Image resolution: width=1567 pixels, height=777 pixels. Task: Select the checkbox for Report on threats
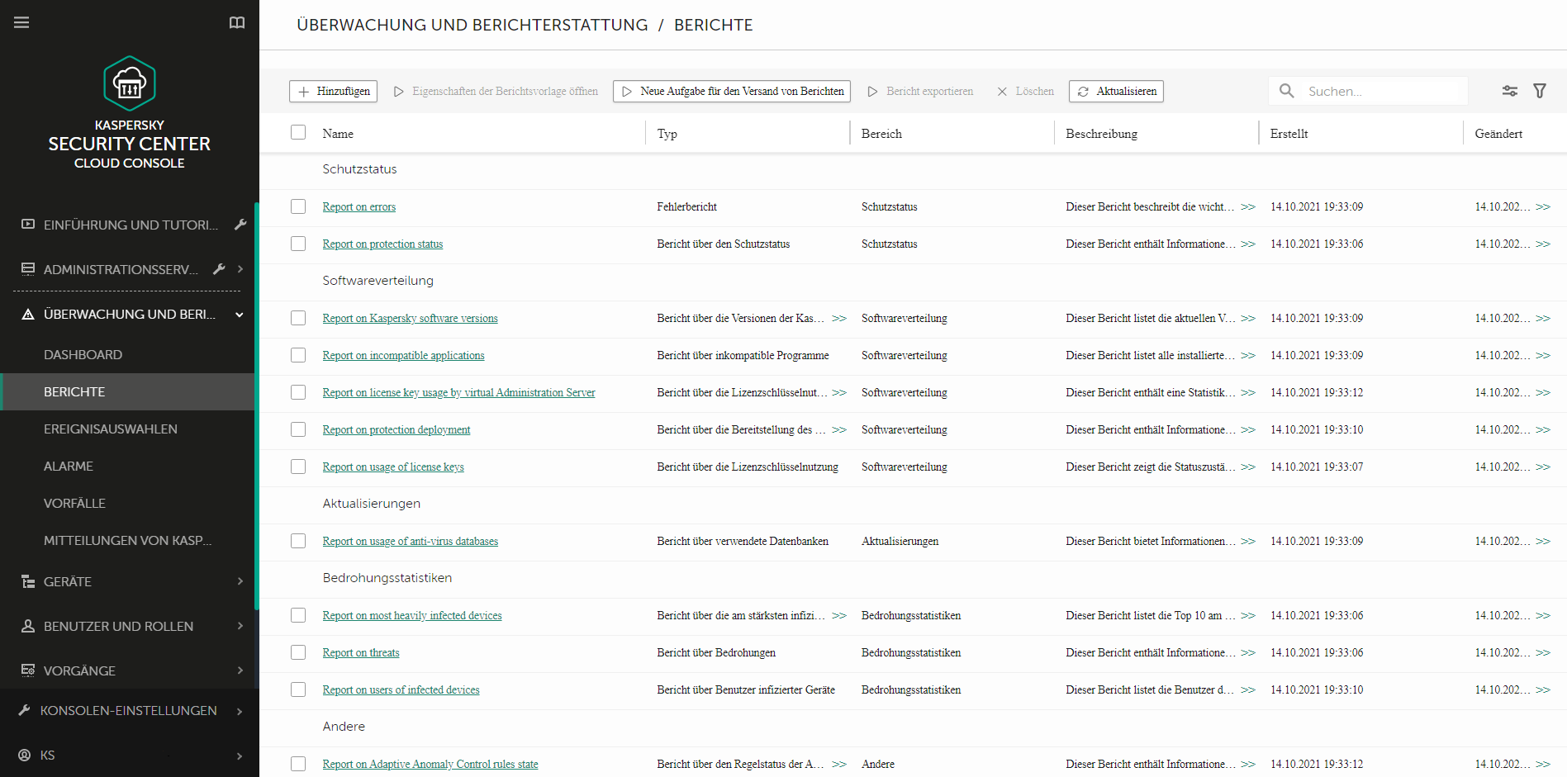(298, 652)
